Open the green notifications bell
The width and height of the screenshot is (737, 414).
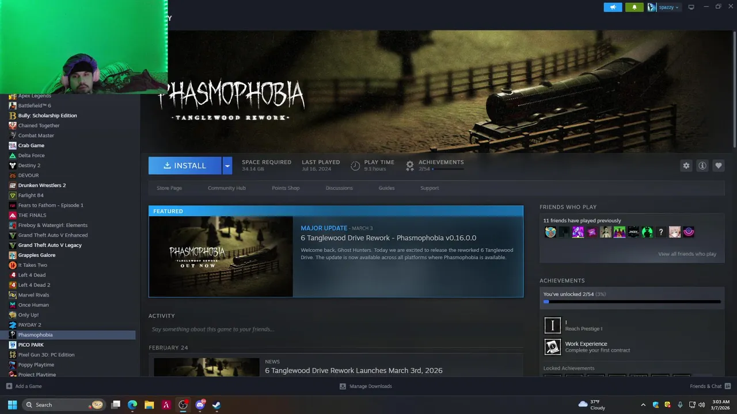coord(635,7)
